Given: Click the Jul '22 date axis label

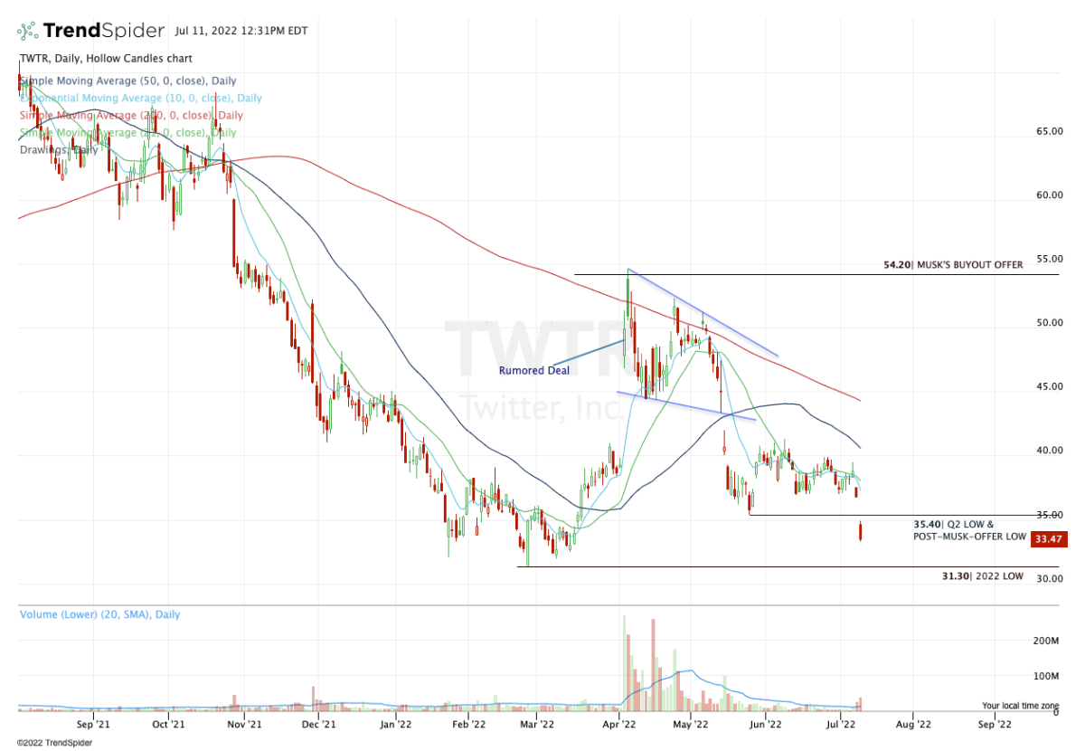Looking at the screenshot, I should 843,725.
